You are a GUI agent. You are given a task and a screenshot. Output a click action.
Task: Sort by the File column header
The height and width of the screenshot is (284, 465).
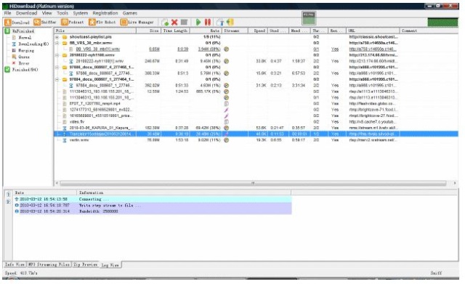pos(95,31)
